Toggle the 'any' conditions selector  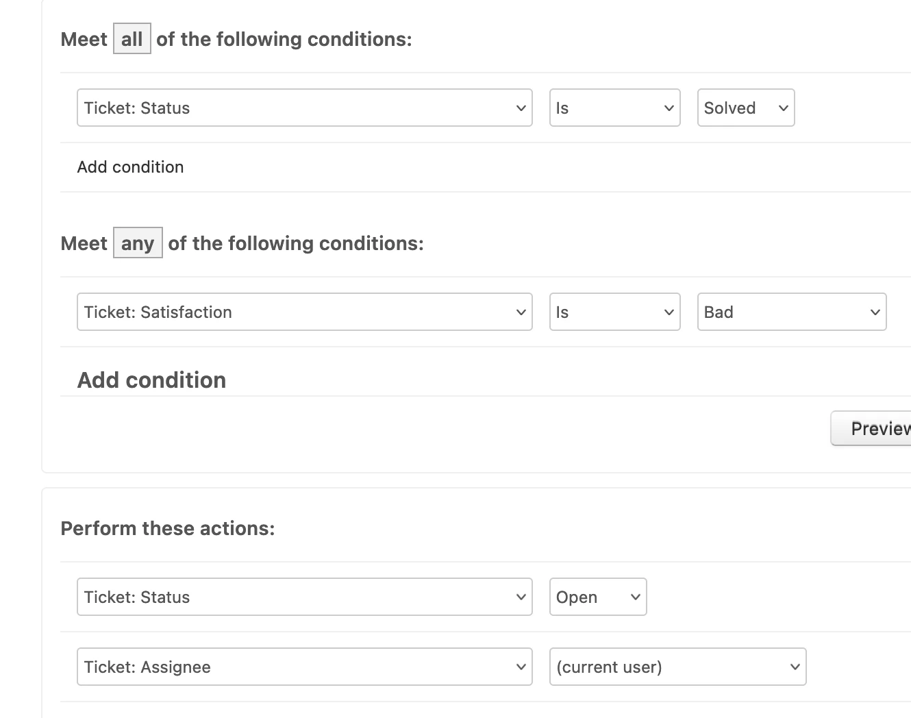click(x=137, y=243)
